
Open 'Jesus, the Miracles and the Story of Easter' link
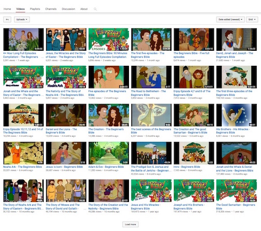pos(66,55)
